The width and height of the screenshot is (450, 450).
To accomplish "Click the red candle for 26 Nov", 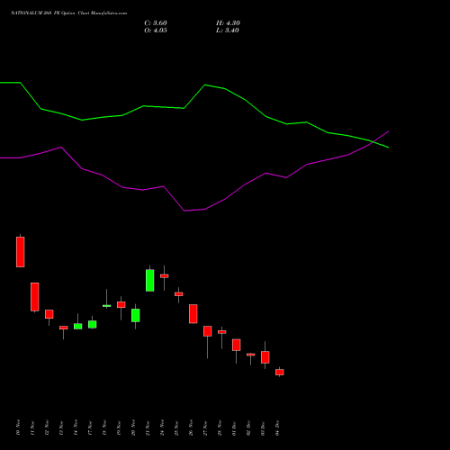I will point(193,314).
